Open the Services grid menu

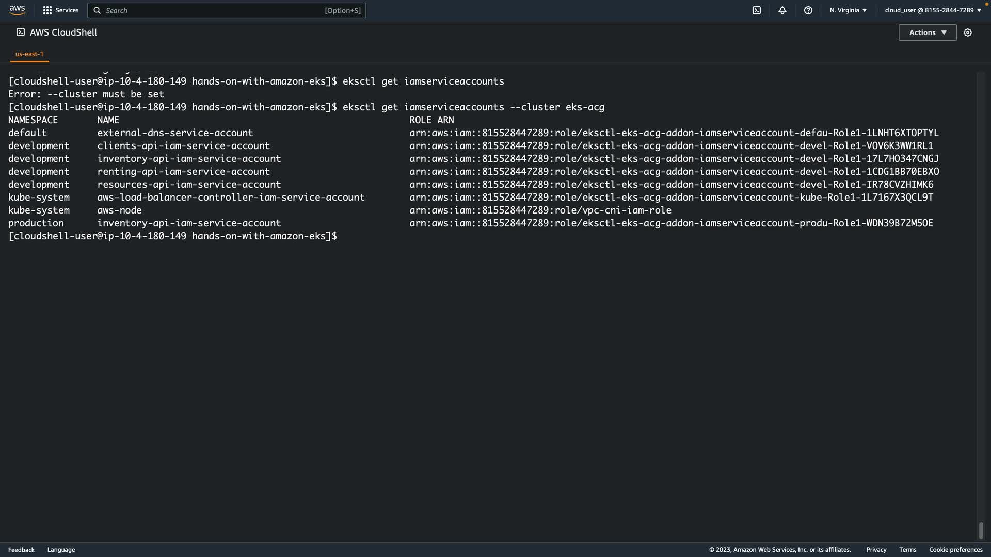click(x=47, y=10)
